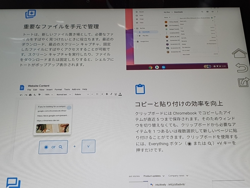This screenshot has height=188, width=250.
Task: Click the Paint format icon in Docs toolbar
Action: [39, 95]
